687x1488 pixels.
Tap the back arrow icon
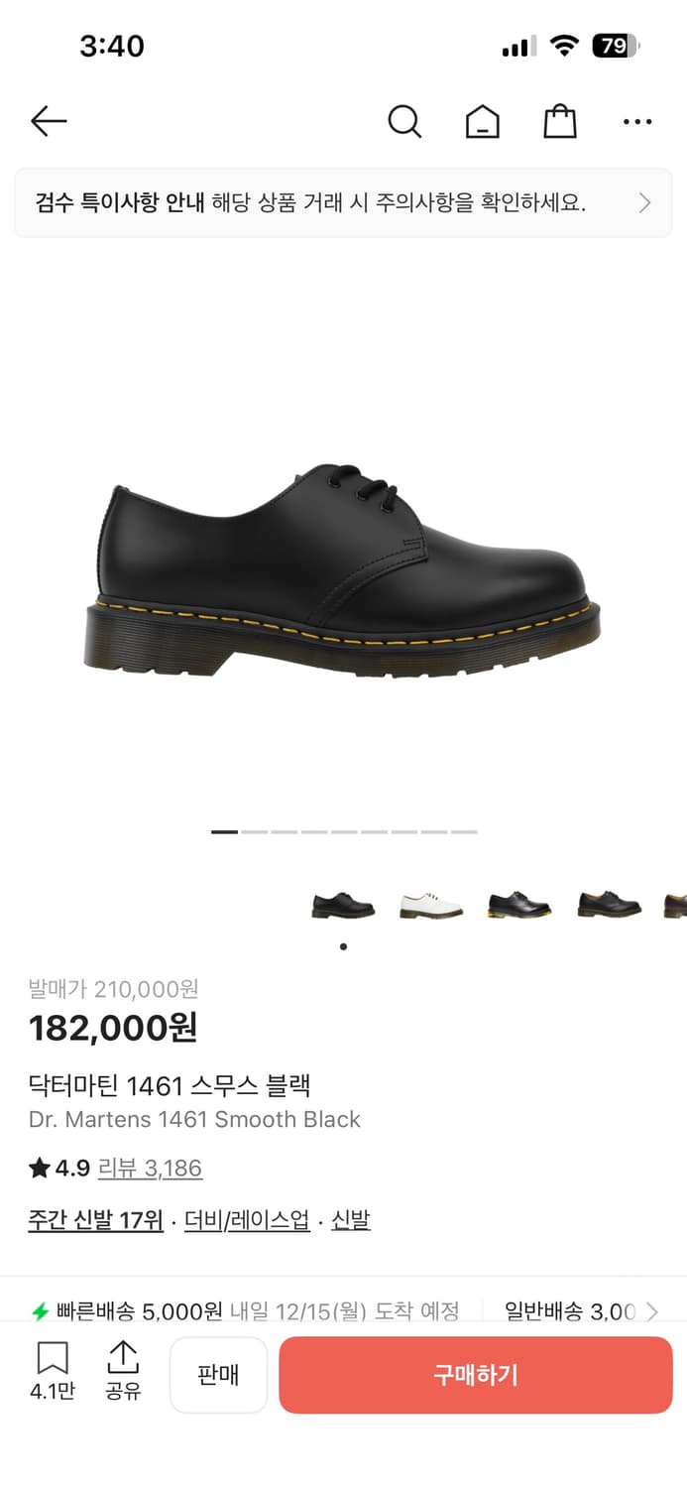tap(49, 122)
